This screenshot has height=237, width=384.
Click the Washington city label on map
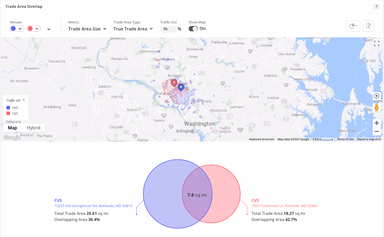[x=199, y=124]
